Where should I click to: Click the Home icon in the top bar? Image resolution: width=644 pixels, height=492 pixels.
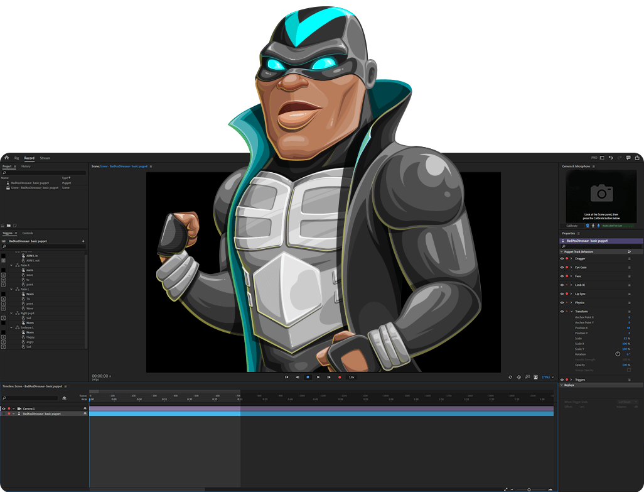[x=6, y=158]
